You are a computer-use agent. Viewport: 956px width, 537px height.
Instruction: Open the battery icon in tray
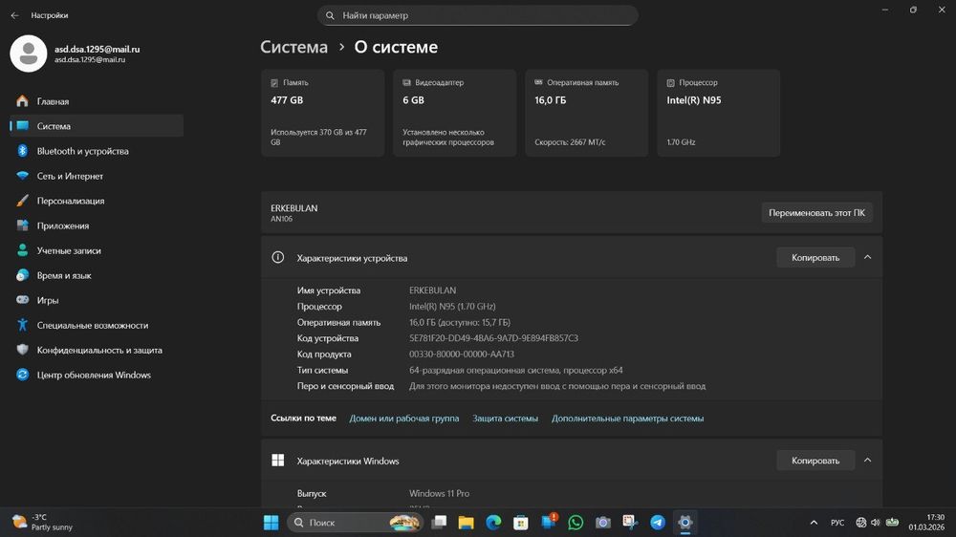[892, 523]
